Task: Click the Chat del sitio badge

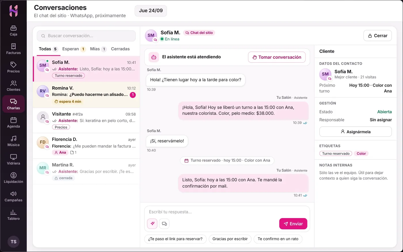Action: 199,33
